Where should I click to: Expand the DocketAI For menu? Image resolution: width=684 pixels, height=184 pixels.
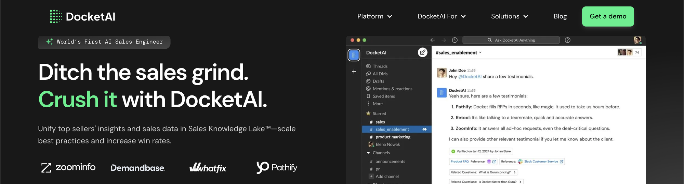[x=441, y=16]
